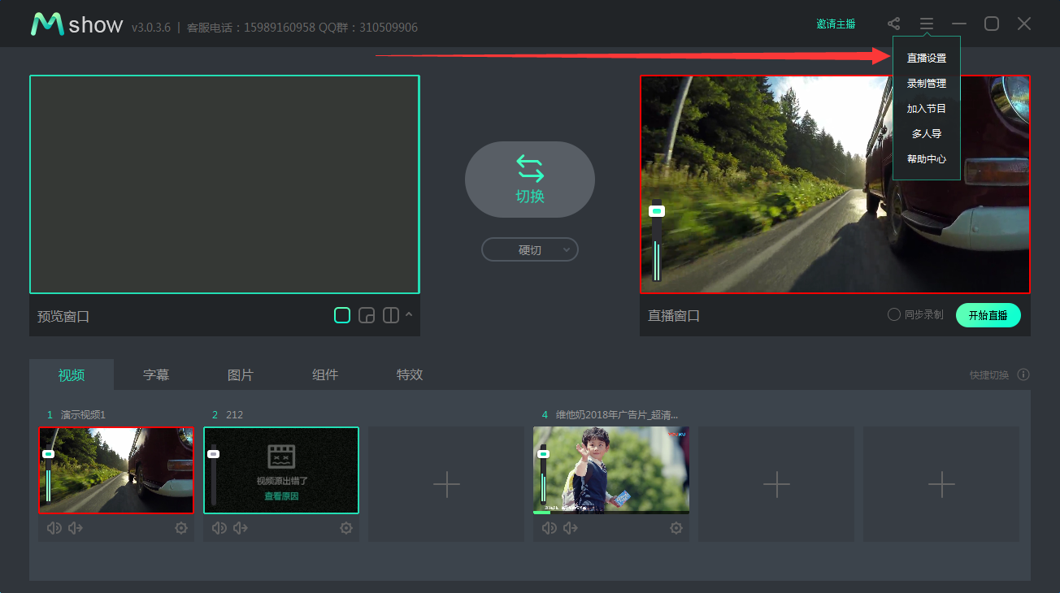Click the broken video icon in source 212
This screenshot has width=1060, height=593.
[281, 457]
